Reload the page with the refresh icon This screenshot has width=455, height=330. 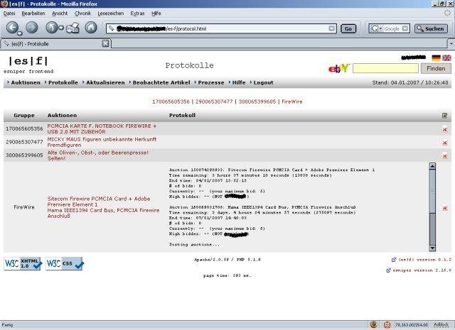click(52, 28)
